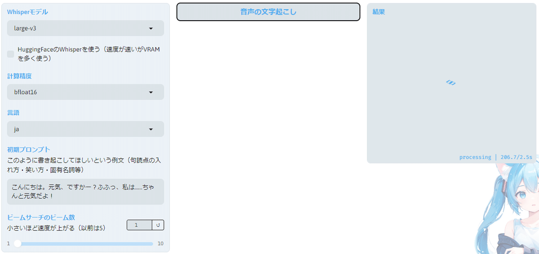This screenshot has width=539, height=254.
Task: Reset beam count with the circular arrow icon
Action: pyautogui.click(x=158, y=225)
